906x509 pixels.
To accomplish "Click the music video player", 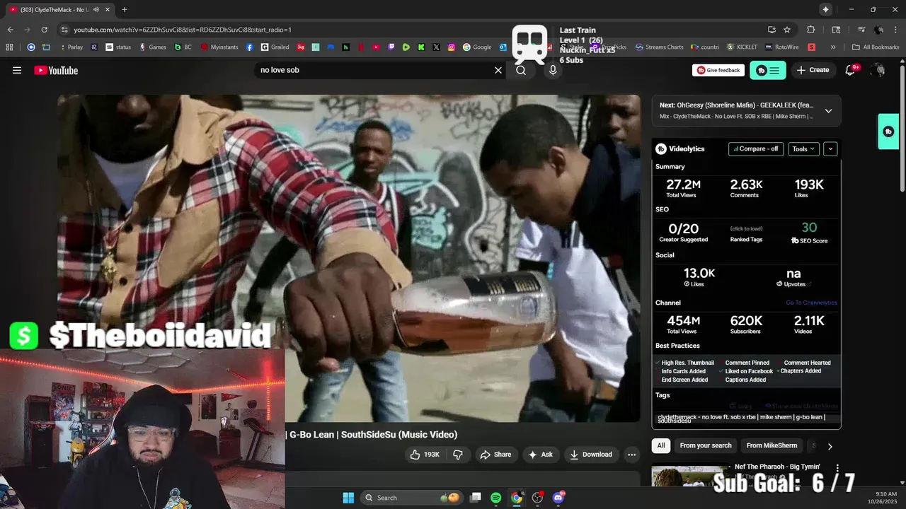I will click(x=349, y=258).
